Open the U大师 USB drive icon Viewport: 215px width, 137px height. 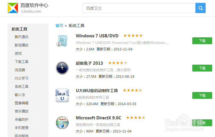62,95
